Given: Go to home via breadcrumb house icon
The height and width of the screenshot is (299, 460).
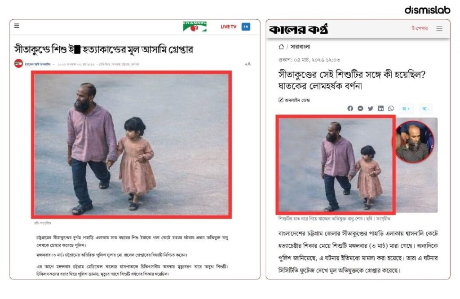Looking at the screenshot, I should coord(281,47).
